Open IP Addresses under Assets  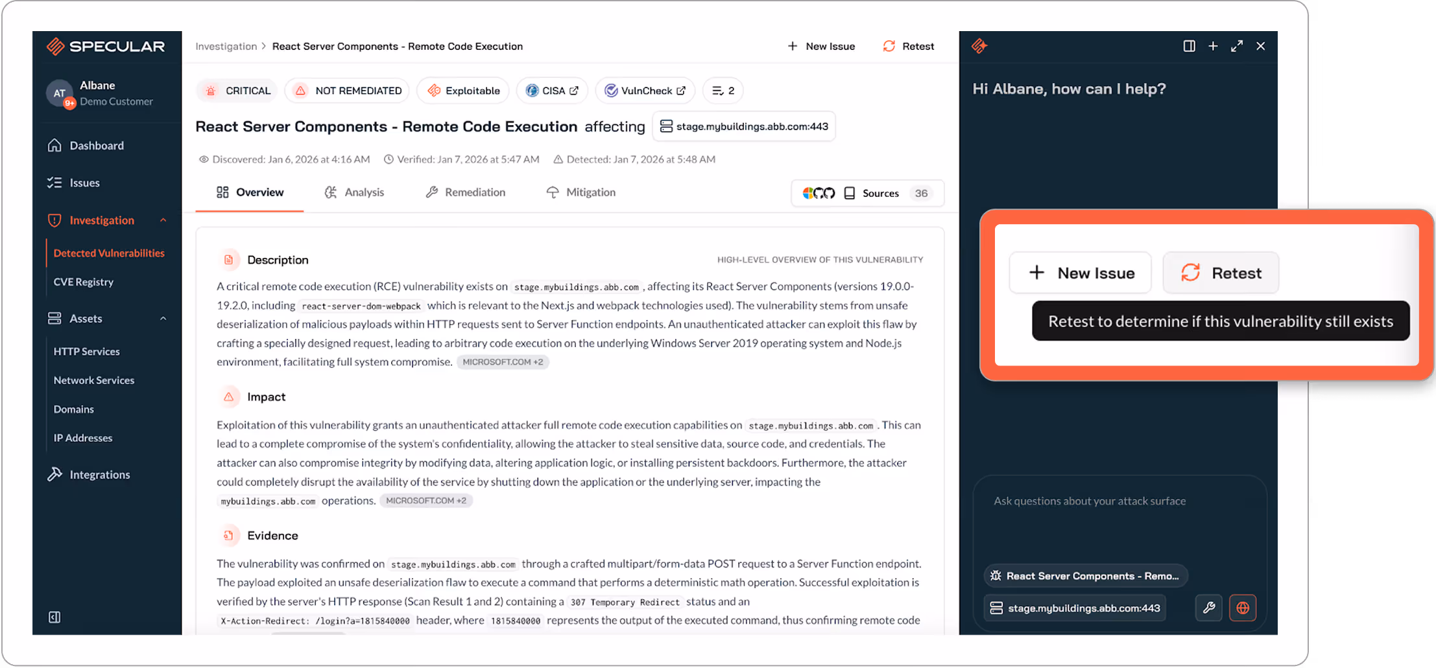point(83,438)
